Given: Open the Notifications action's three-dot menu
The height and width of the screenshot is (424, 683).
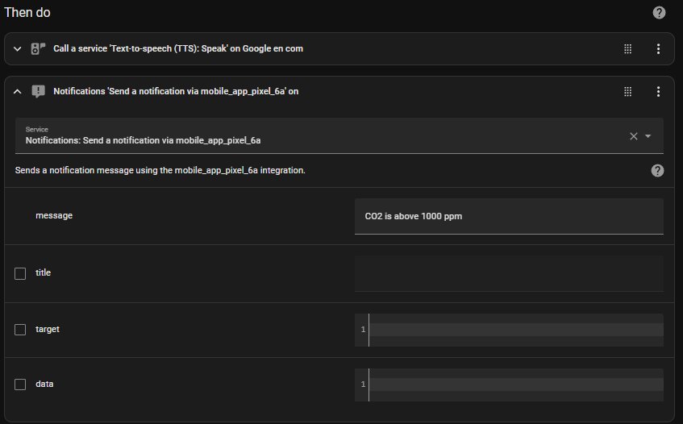Looking at the screenshot, I should pyautogui.click(x=658, y=91).
